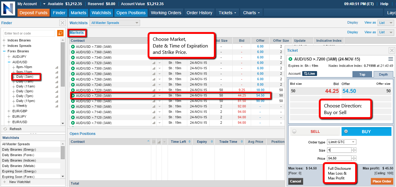Expand the EUR/USD tree node
Image resolution: width=396 pixels, height=187 pixels.
click(x=9, y=122)
